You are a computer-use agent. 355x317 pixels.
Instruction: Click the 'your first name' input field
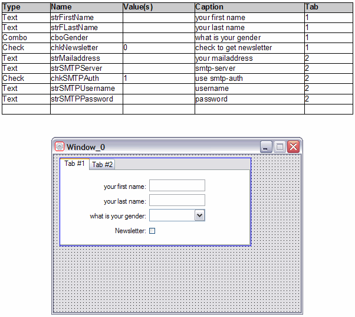coord(177,185)
